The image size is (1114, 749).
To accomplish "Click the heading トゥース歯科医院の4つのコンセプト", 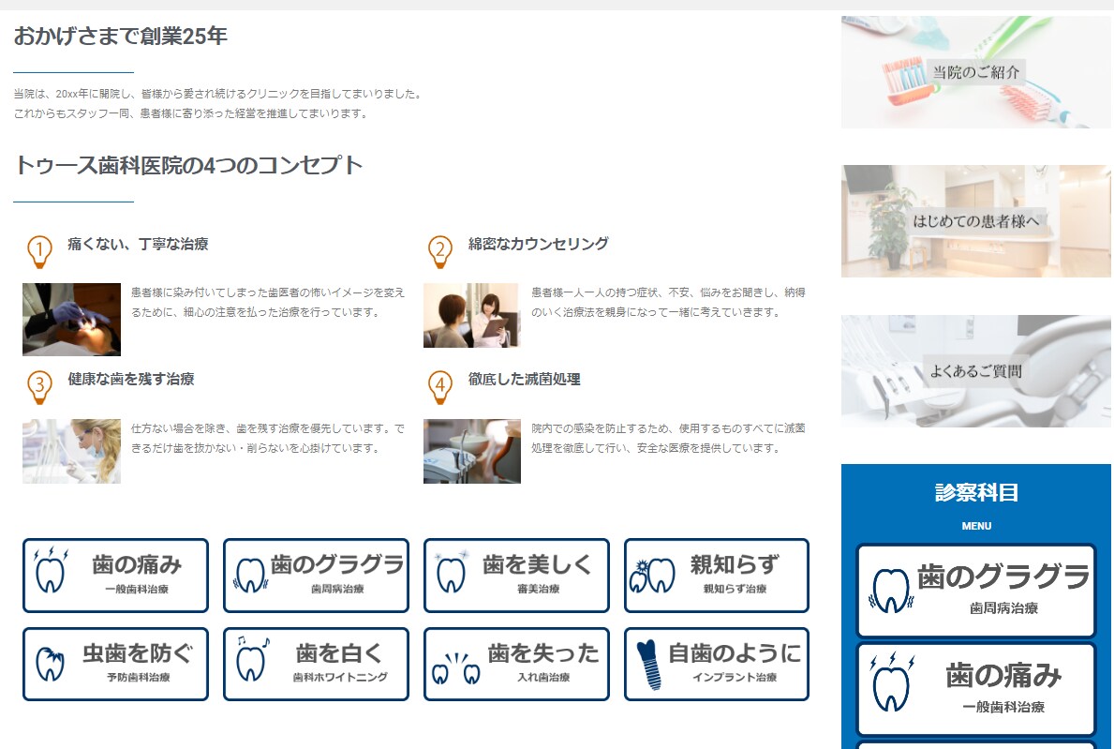I will (x=188, y=165).
